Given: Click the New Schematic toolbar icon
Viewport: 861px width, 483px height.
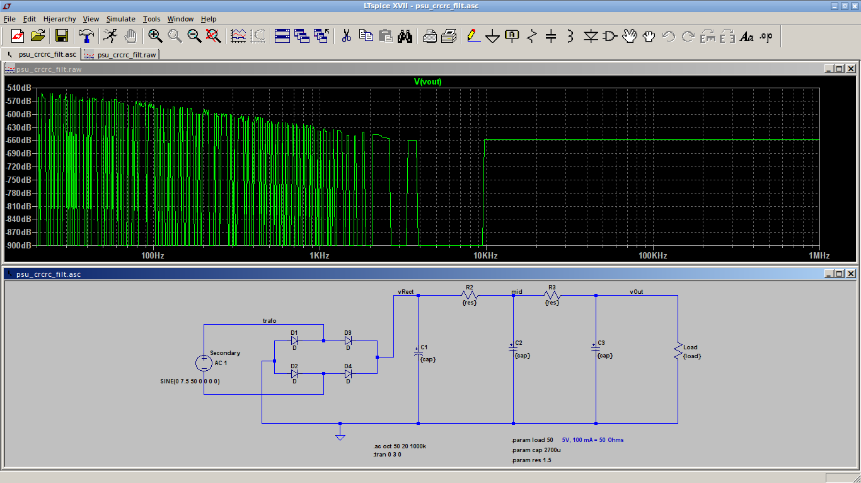Looking at the screenshot, I should 17,36.
